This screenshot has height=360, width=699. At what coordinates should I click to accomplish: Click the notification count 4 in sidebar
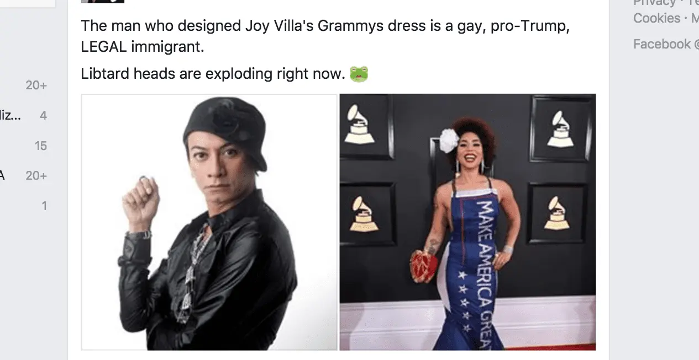(43, 116)
